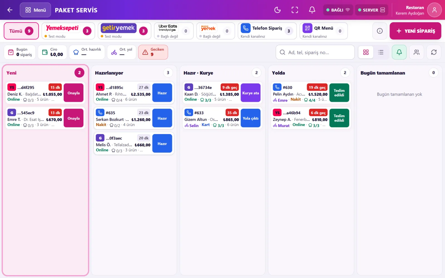
Task: Go back with arrow icon
Action: [x=10, y=10]
